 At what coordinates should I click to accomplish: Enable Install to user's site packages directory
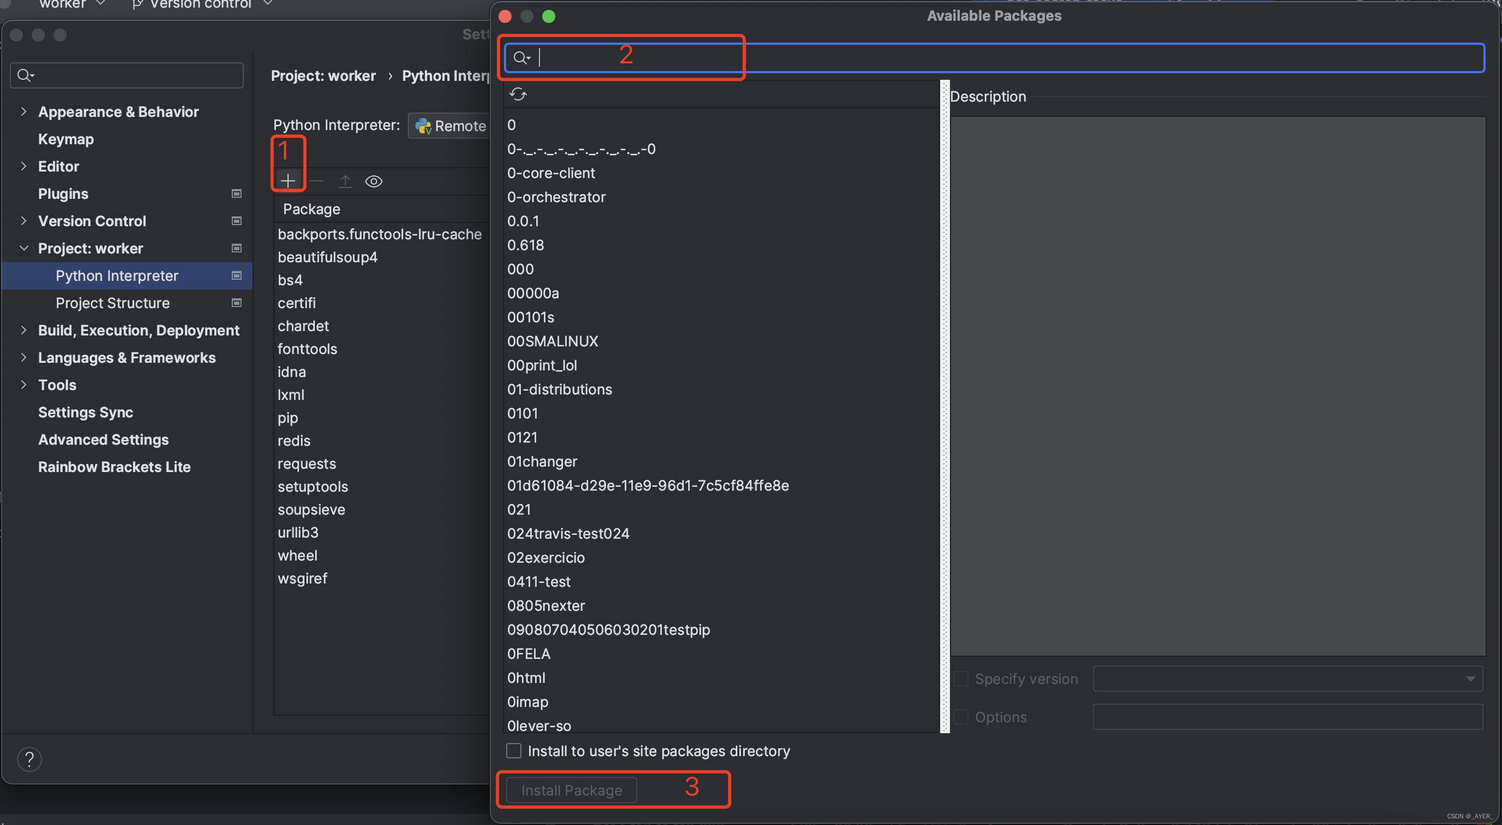click(514, 750)
